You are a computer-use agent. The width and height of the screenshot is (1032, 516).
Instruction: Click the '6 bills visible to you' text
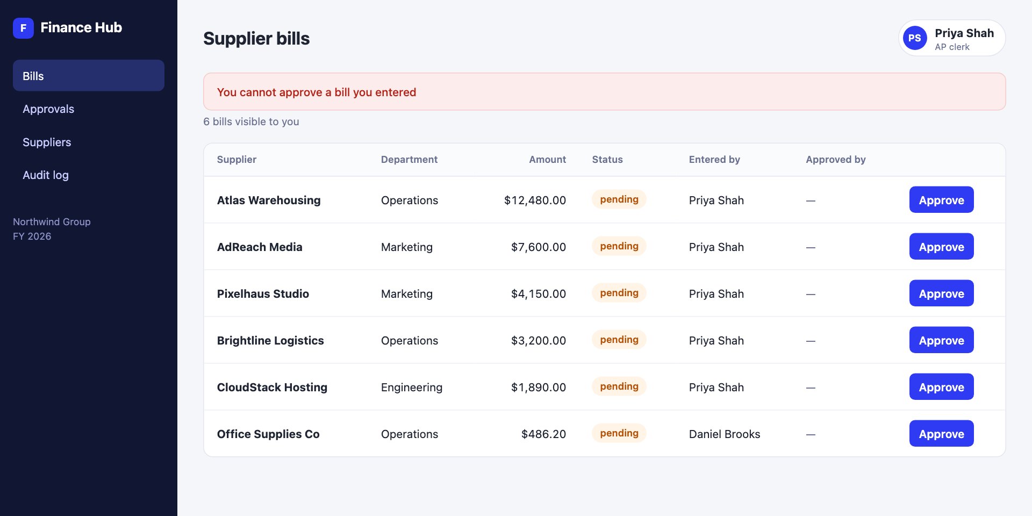click(251, 121)
